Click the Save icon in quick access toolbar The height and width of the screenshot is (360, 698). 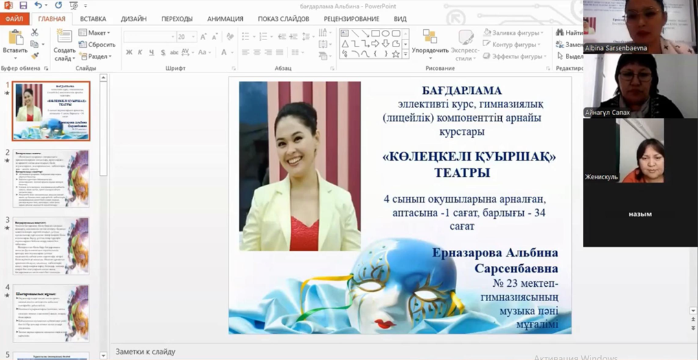tap(23, 6)
